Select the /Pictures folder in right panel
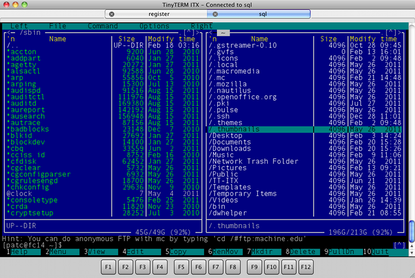 click(x=227, y=168)
